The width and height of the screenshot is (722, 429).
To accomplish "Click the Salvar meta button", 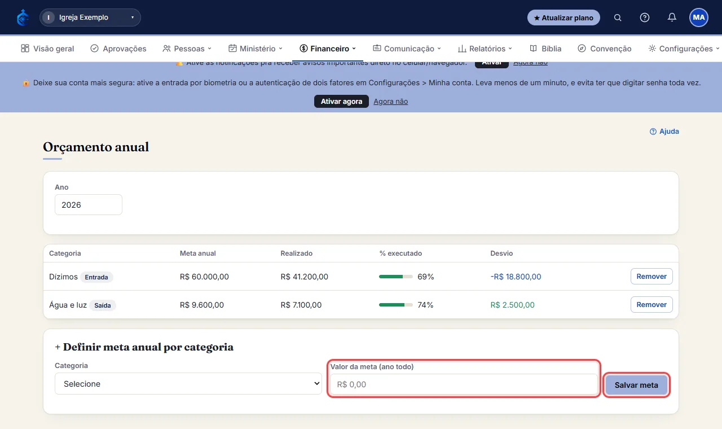I will [x=636, y=385].
